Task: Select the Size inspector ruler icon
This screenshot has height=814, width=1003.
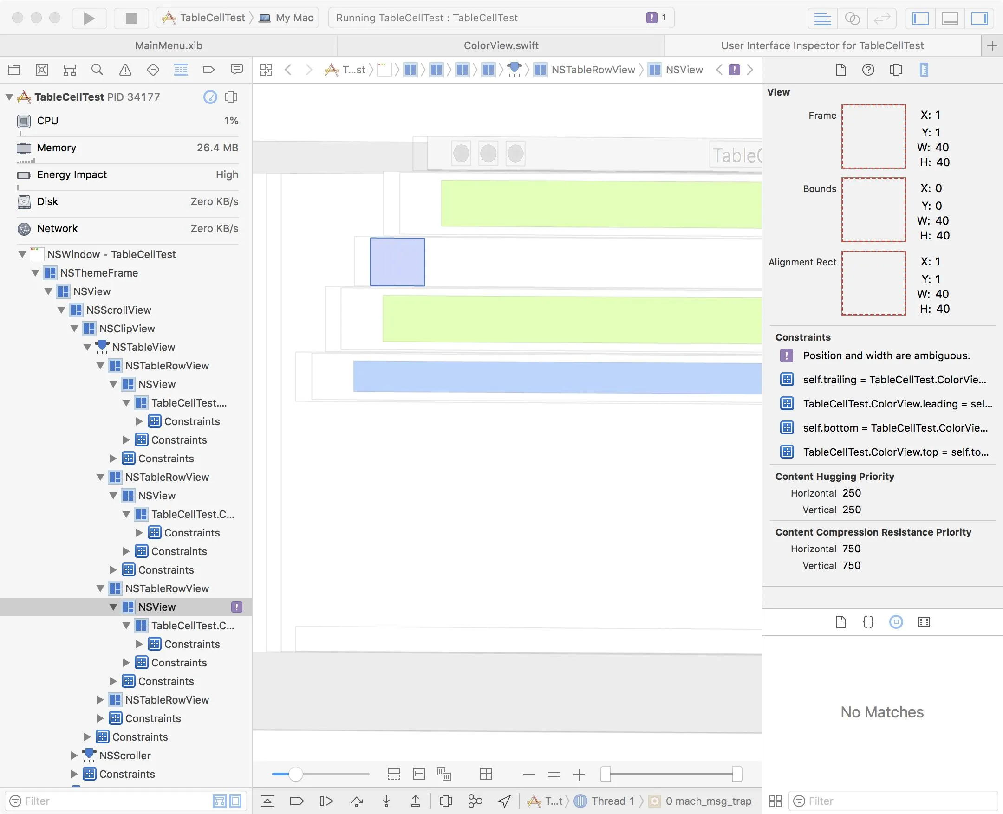Action: 924,70
